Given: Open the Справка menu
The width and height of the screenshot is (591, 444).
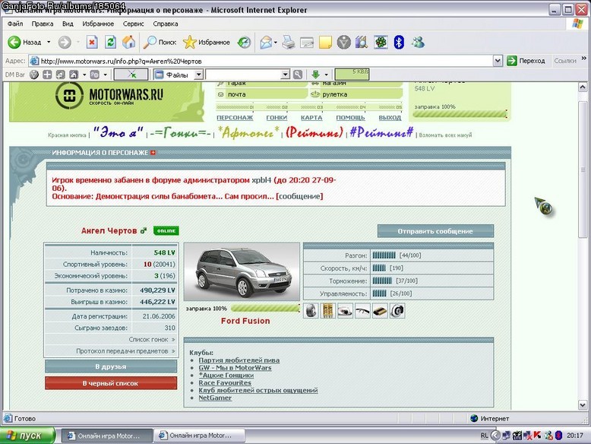Looking at the screenshot, I should coord(166,24).
